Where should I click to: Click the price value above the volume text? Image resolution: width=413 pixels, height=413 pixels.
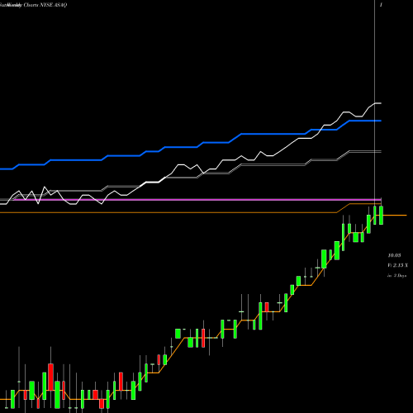(x=394, y=255)
